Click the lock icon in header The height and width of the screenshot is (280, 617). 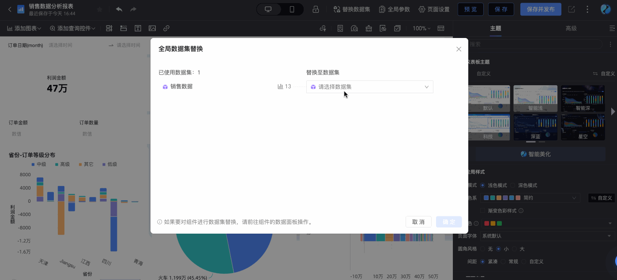point(316,9)
